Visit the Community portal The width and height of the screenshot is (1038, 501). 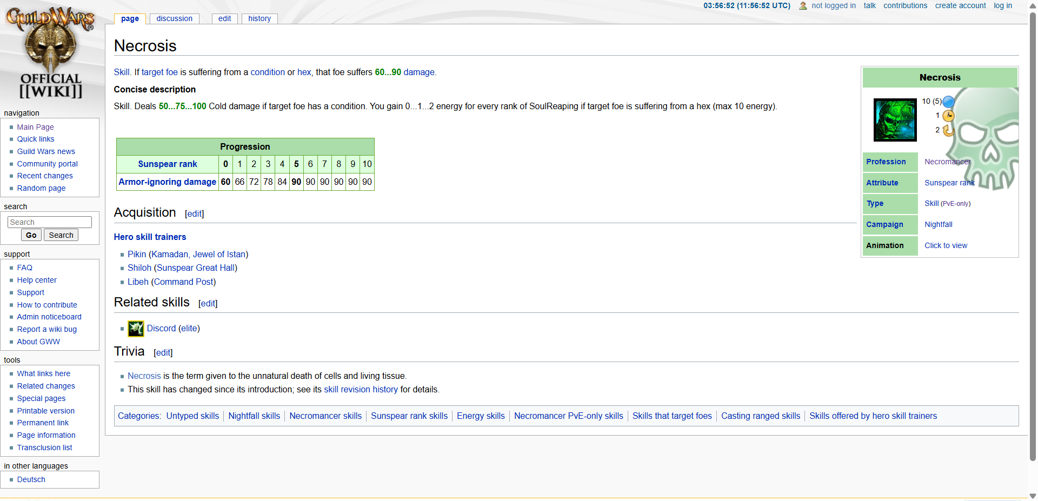point(47,164)
